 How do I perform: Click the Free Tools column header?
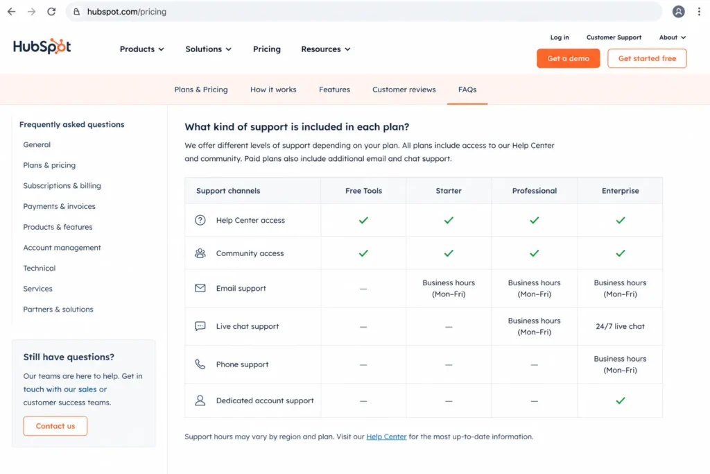point(363,191)
